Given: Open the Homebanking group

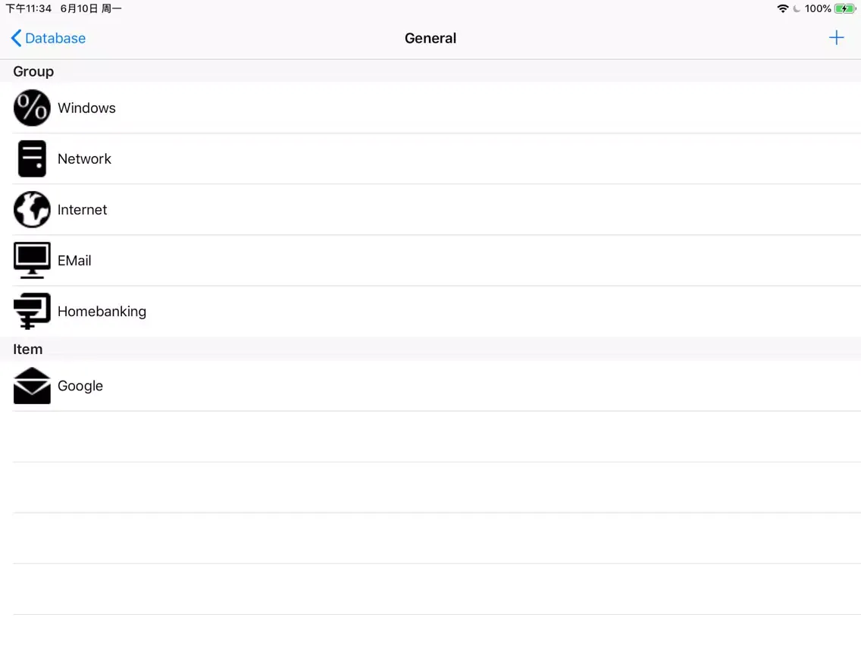Looking at the screenshot, I should (102, 311).
